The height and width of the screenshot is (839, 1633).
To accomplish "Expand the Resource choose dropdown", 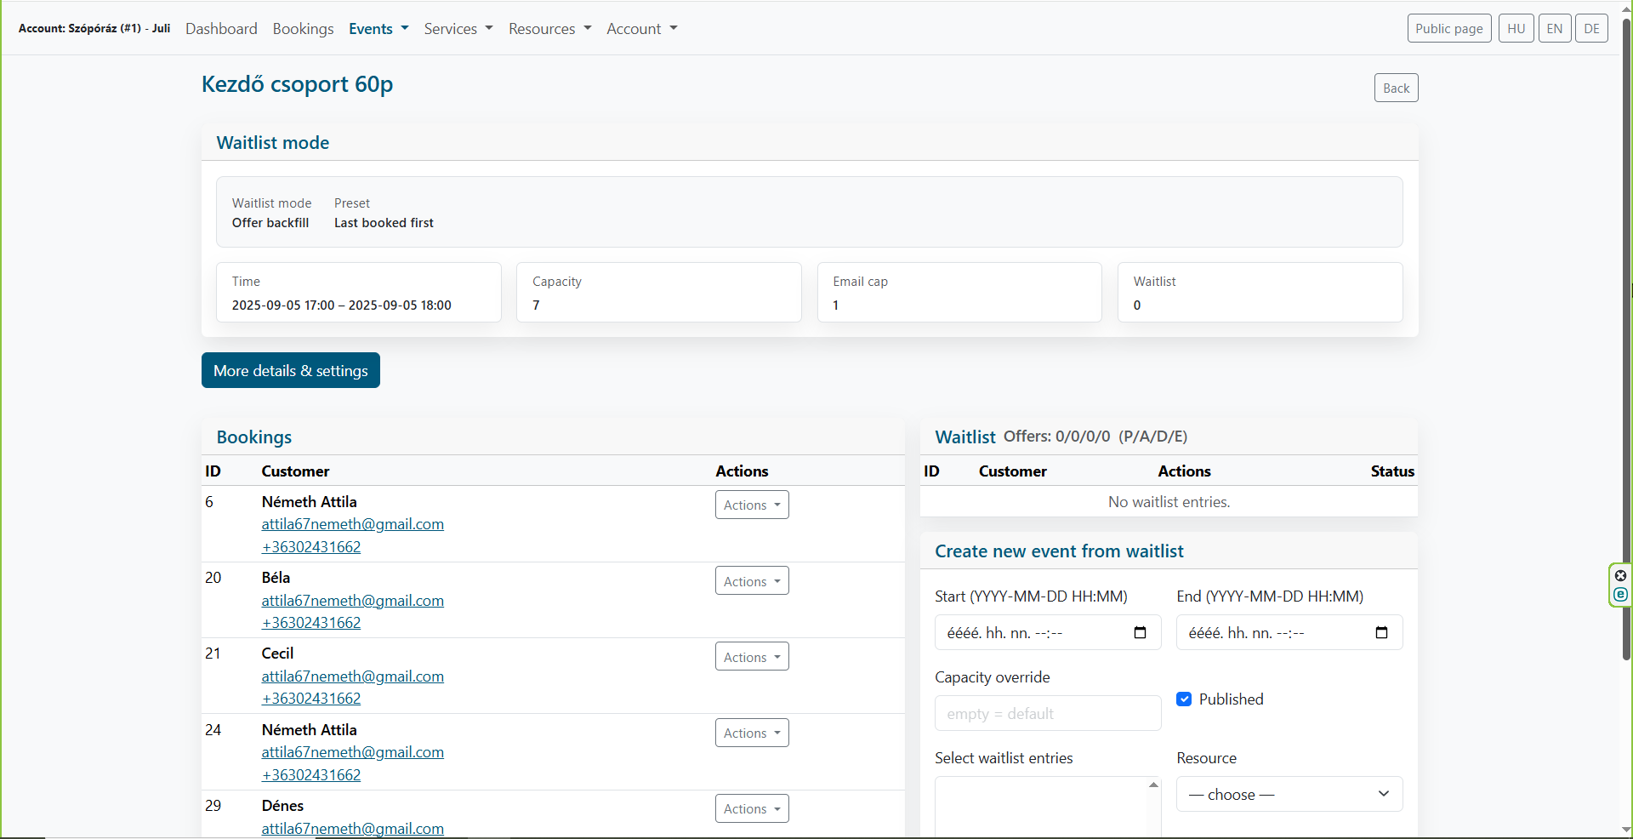I will click(1289, 794).
